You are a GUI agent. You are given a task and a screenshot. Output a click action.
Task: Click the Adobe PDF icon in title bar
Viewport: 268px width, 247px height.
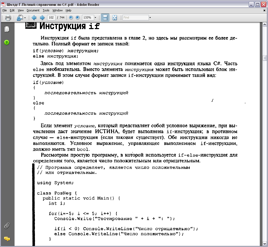(x=4, y=4)
